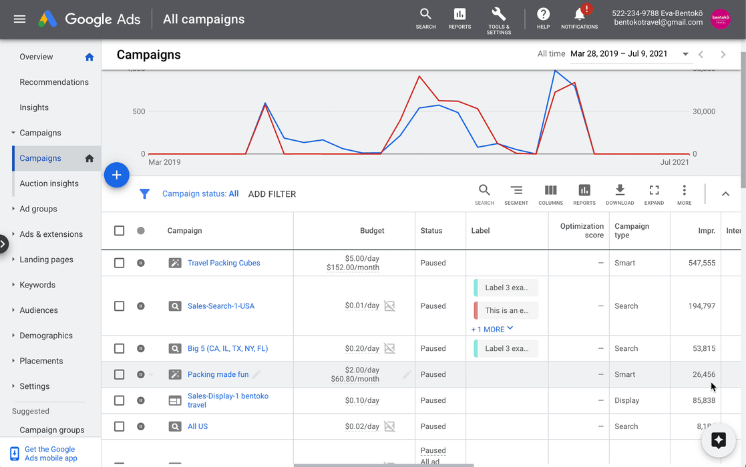Screen dimensions: 746x467
Task: Open Insights page
Action: click(34, 107)
